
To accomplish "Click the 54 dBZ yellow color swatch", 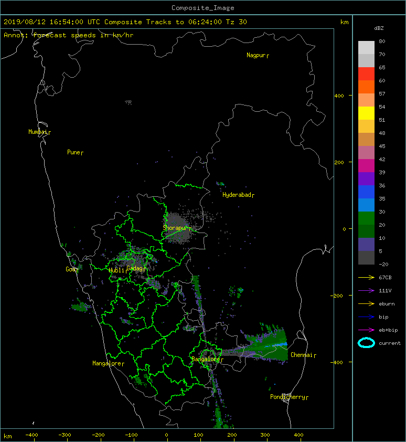I will (366, 113).
